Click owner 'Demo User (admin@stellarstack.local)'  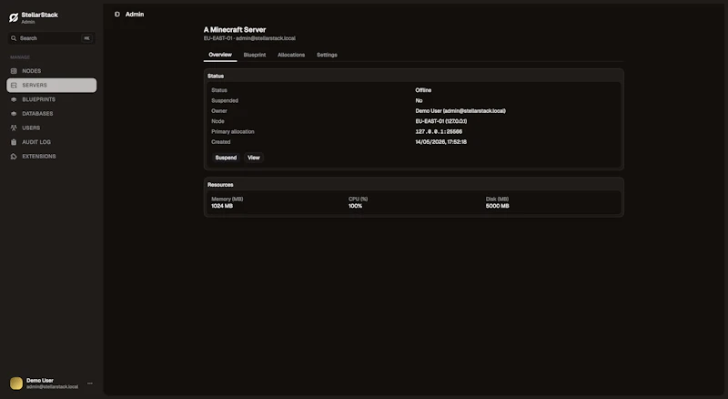(460, 110)
